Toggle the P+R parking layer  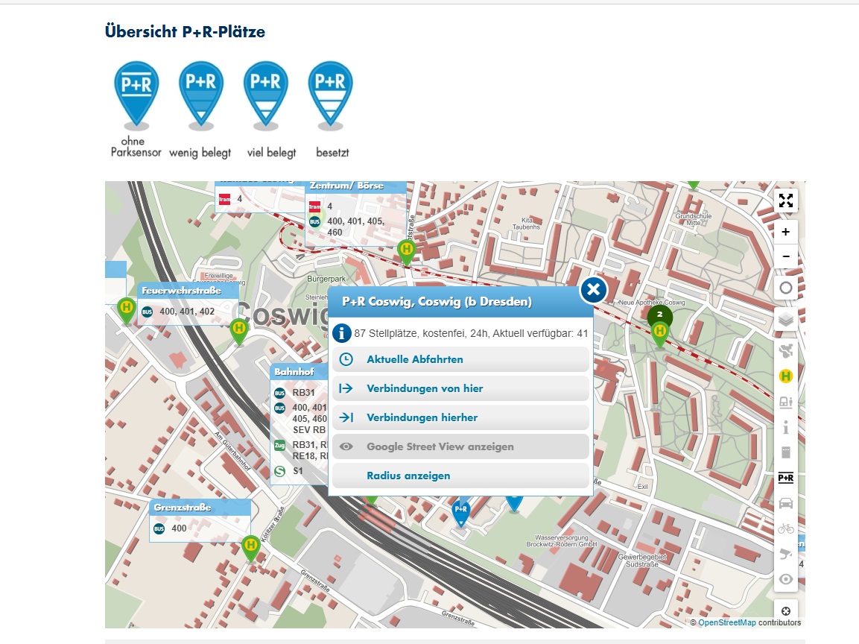pos(785,478)
